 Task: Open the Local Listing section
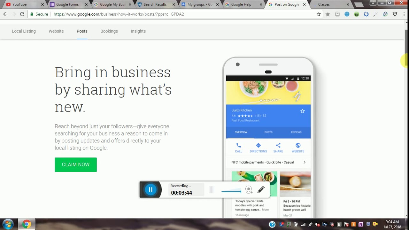pos(24,31)
